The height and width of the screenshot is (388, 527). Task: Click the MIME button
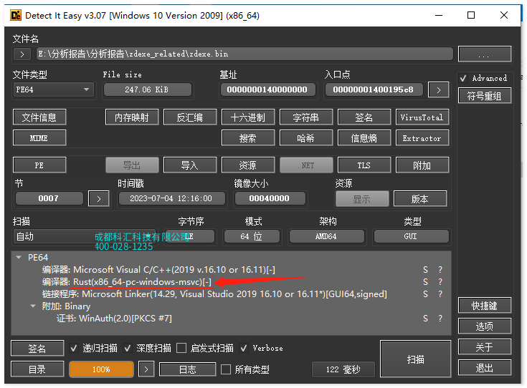[39, 138]
